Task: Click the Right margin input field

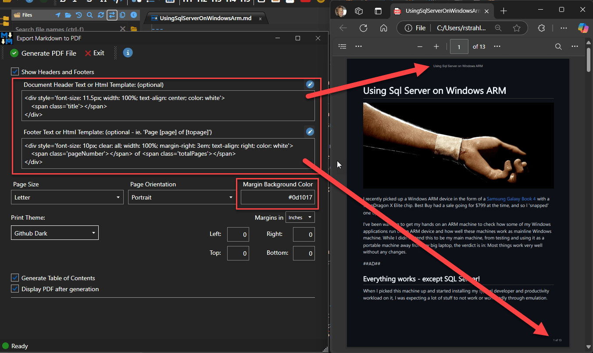Action: [x=304, y=235]
